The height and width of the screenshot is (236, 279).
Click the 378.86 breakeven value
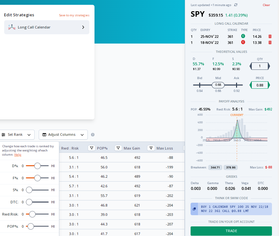tap(231, 167)
